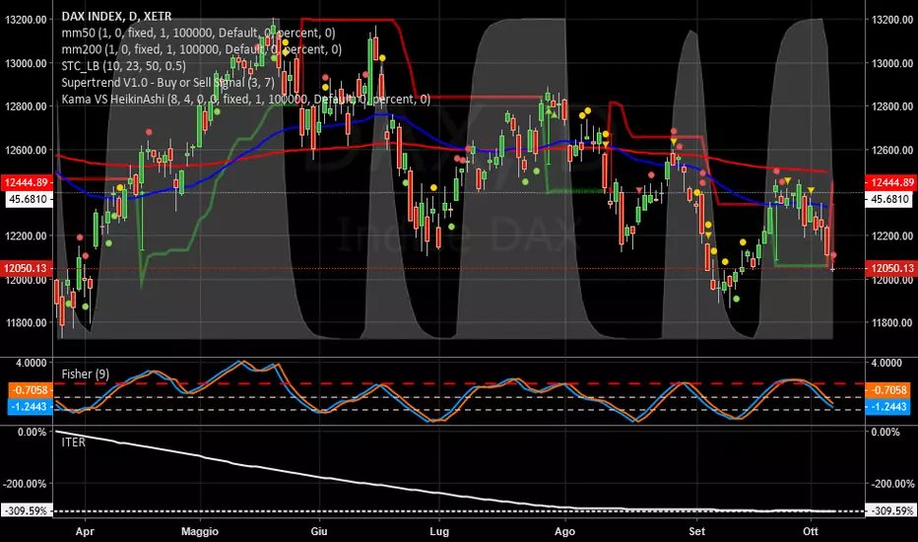This screenshot has height=542, width=918.
Task: Click the Lug label on time axis
Action: [439, 531]
